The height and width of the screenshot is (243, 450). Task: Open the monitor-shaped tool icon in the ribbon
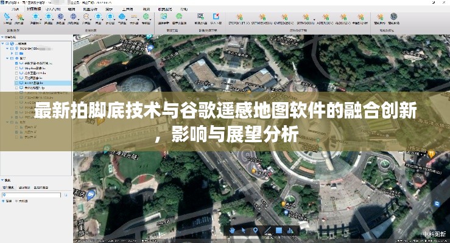tap(164, 16)
